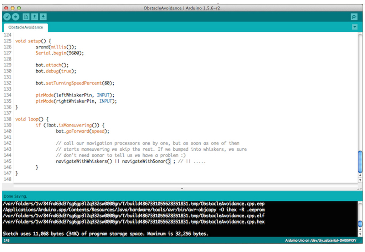Save sketch with down-arrow icon
This screenshot has height=252, width=365.
pyautogui.click(x=43, y=17)
